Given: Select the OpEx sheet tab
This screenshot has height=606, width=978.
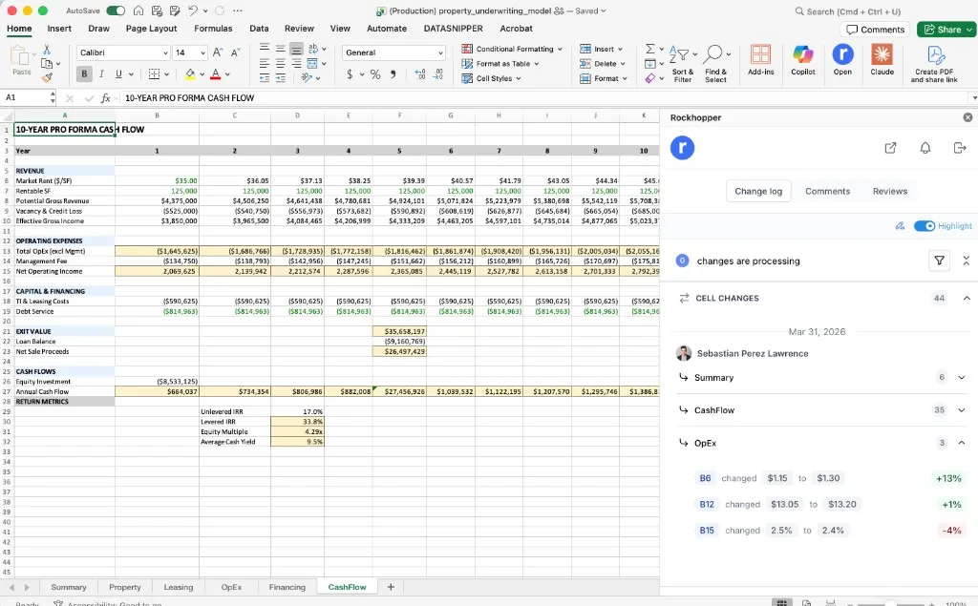Looking at the screenshot, I should [230, 587].
